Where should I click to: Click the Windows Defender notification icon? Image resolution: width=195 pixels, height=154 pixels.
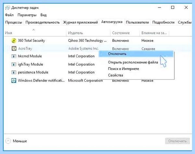point(14,80)
